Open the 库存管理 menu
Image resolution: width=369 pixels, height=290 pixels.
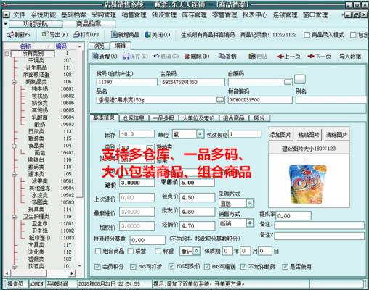pyautogui.click(x=194, y=15)
